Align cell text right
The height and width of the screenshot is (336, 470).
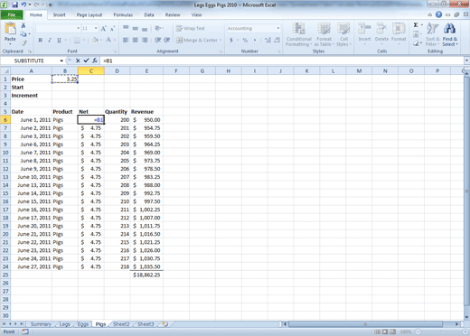(x=145, y=40)
